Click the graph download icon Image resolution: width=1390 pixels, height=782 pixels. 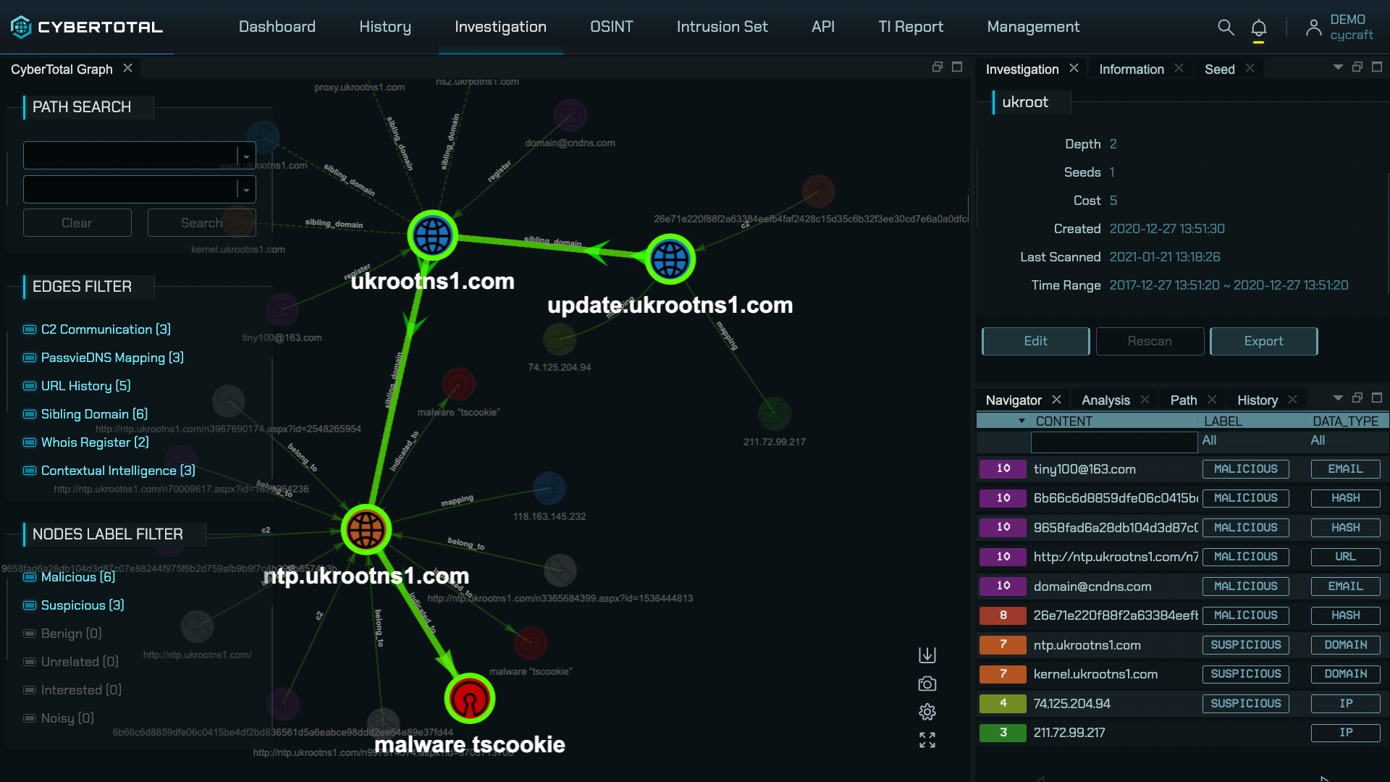point(927,655)
